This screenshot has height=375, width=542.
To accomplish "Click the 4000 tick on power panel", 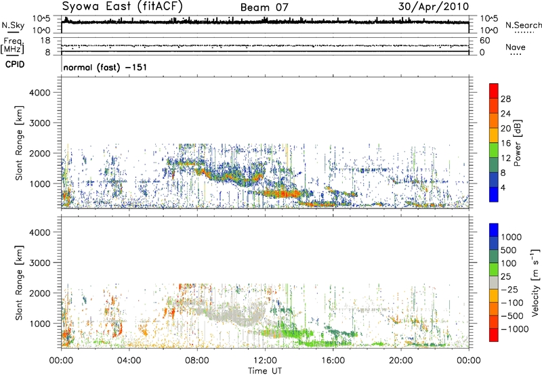I will tap(39, 93).
